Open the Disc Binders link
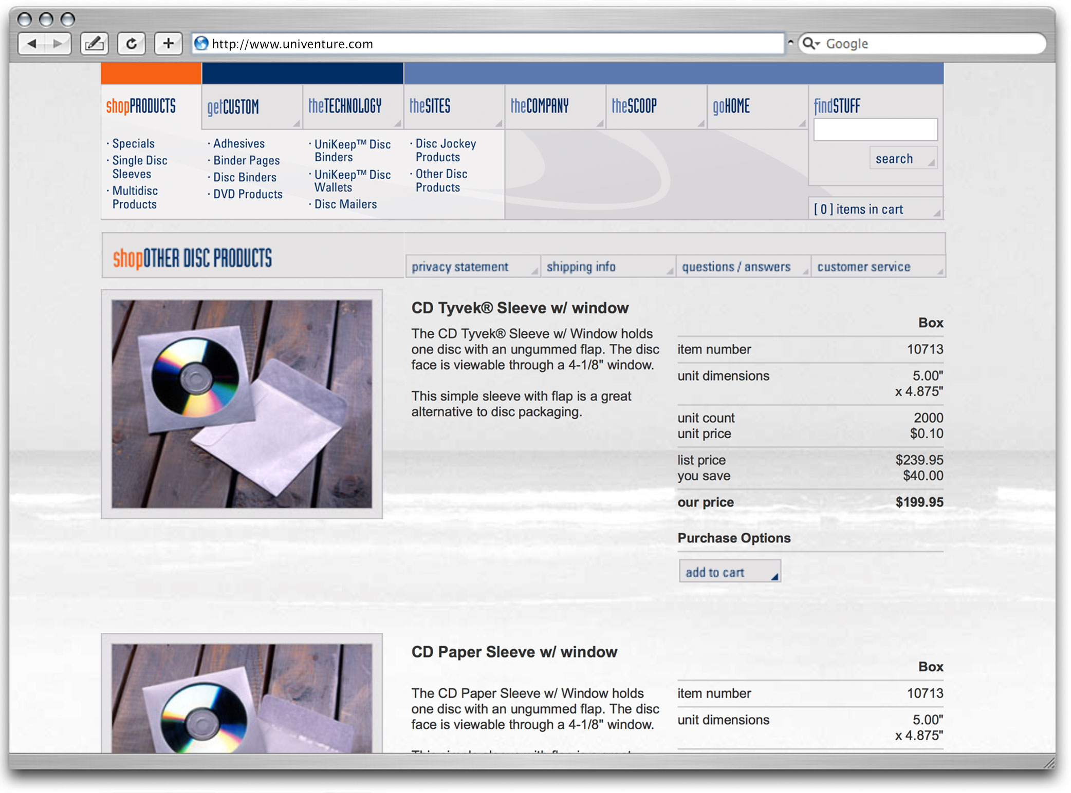The image size is (1071, 793). point(245,177)
